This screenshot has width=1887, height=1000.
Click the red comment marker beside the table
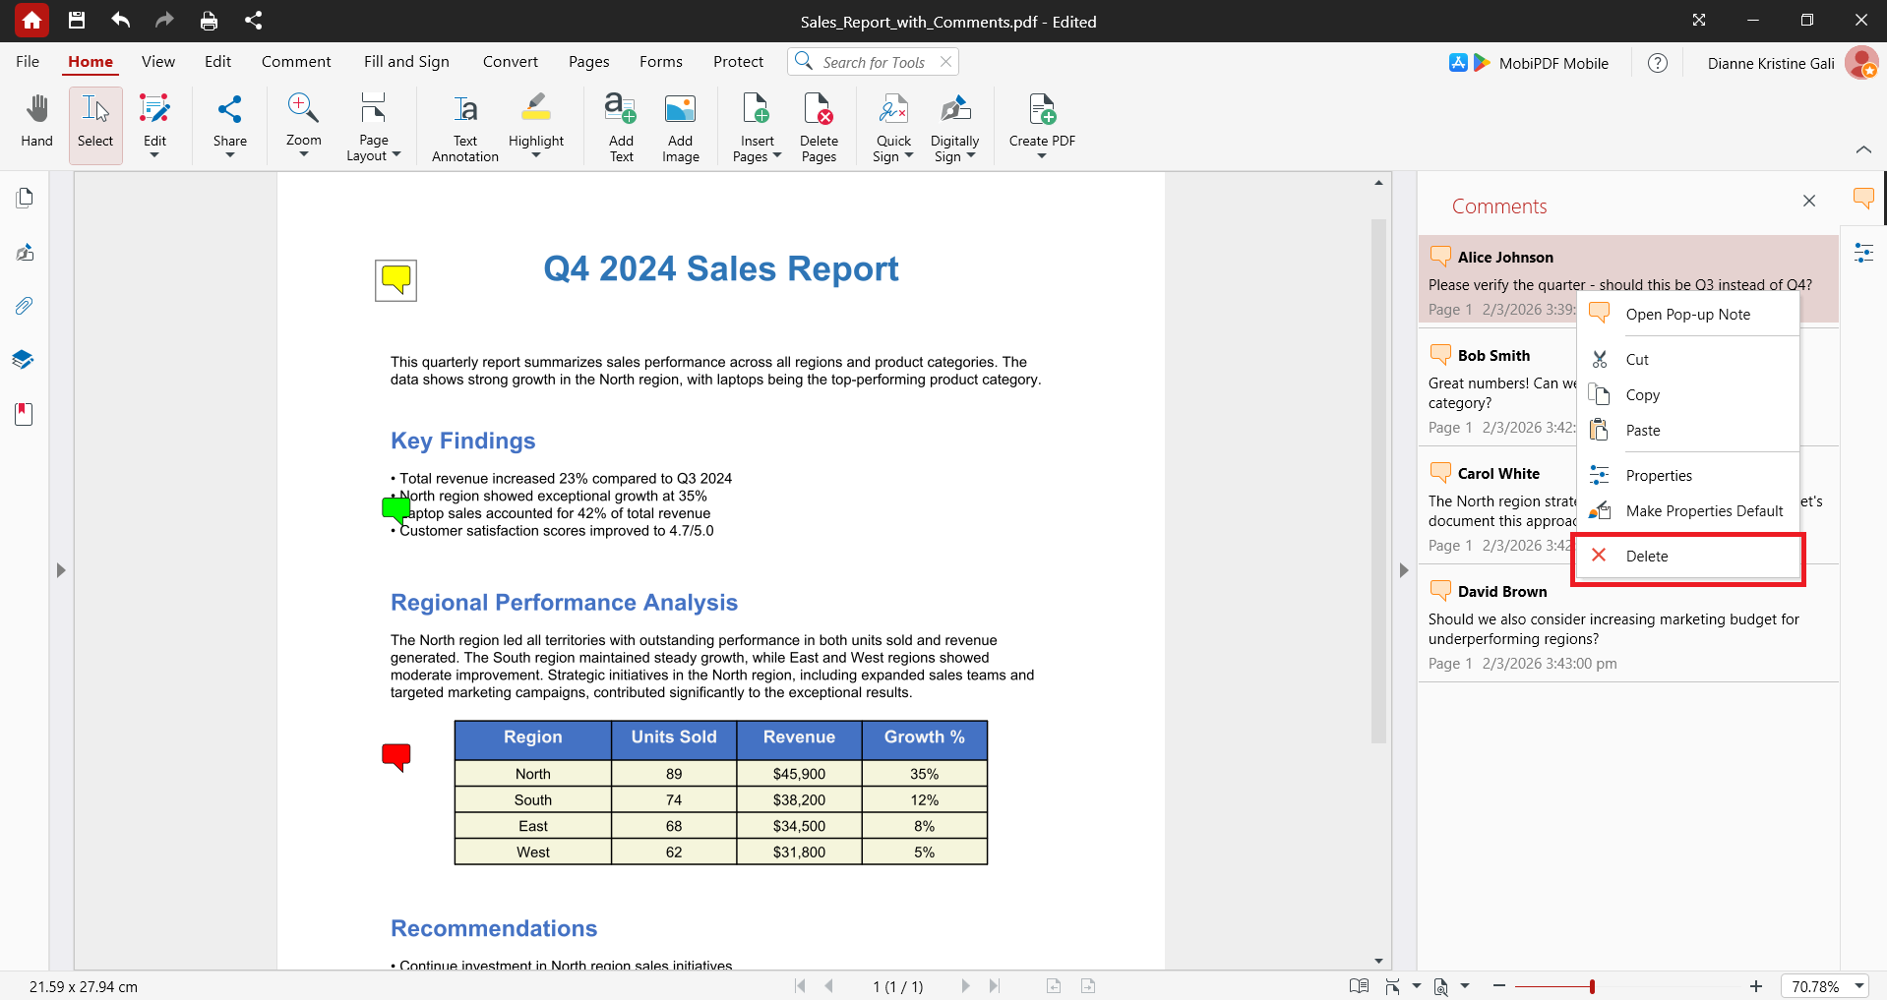click(x=396, y=757)
